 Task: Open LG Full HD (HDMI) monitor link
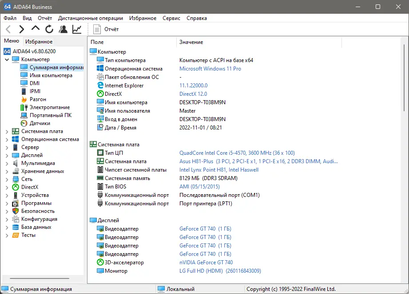coord(220,271)
